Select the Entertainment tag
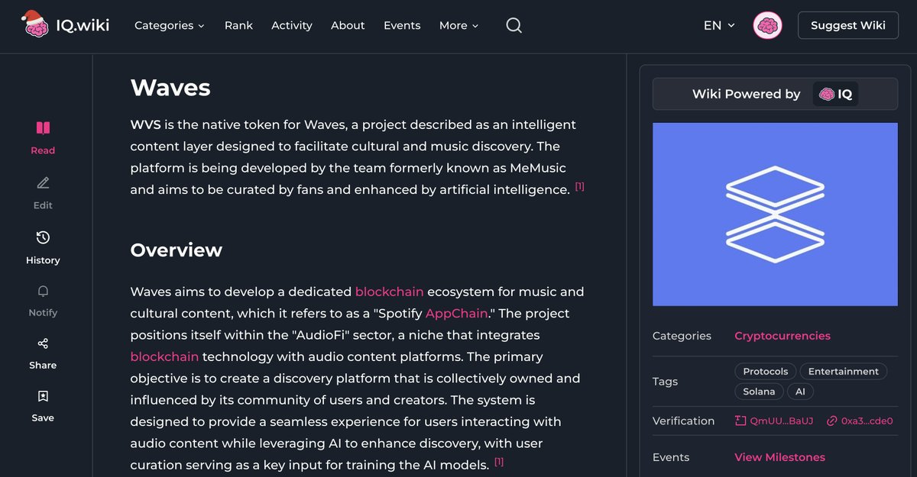917x477 pixels. [843, 371]
